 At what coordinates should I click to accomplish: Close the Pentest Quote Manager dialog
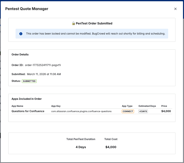175,9
